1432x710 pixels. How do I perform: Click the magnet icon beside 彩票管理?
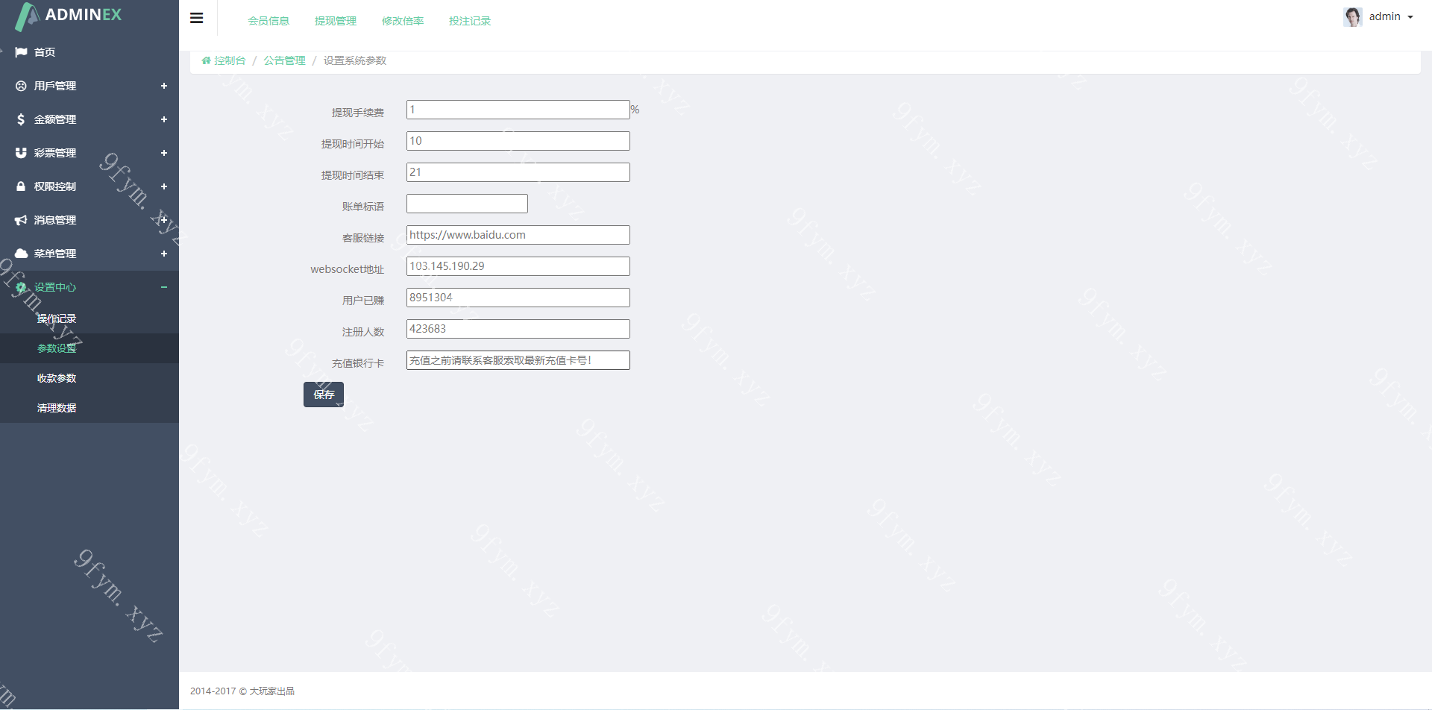click(x=21, y=153)
